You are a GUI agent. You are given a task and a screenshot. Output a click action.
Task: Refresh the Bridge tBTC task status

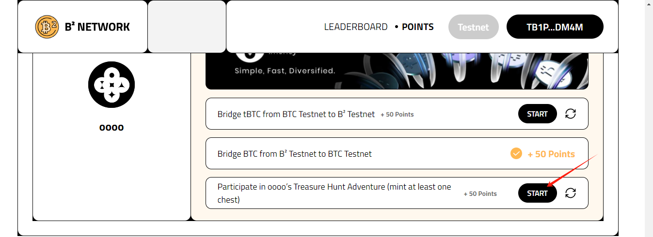pos(571,114)
